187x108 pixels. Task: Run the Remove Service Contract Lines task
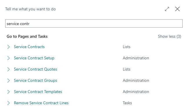tap(41, 103)
